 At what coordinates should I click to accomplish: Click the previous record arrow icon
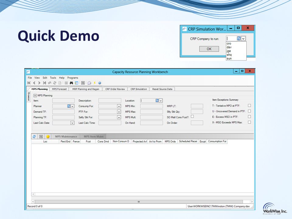[34, 83]
